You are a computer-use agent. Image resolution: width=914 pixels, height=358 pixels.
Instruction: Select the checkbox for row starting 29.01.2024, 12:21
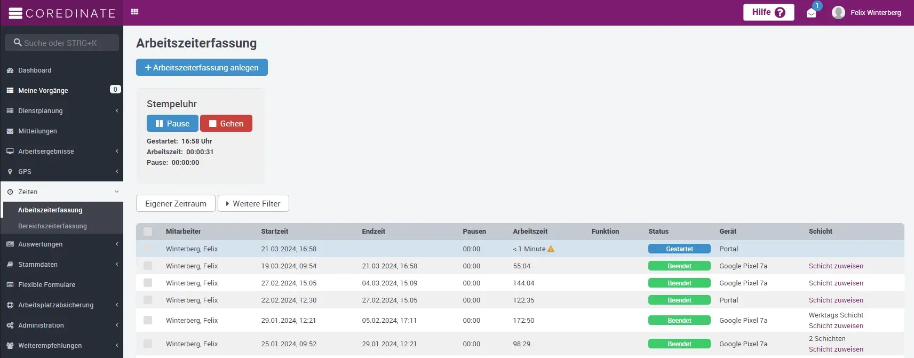pos(148,320)
